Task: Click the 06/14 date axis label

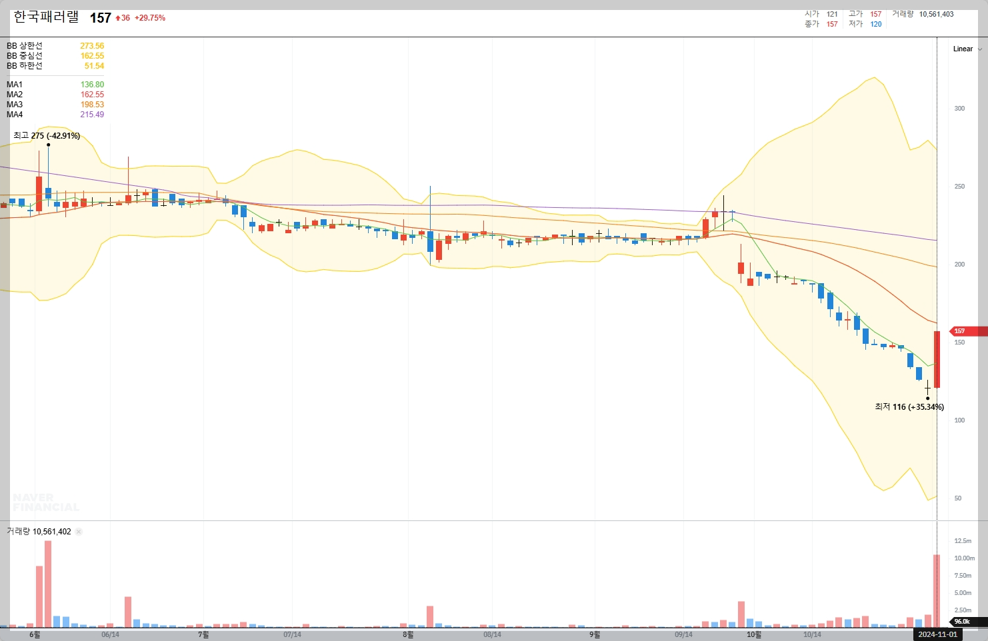Action: [110, 635]
